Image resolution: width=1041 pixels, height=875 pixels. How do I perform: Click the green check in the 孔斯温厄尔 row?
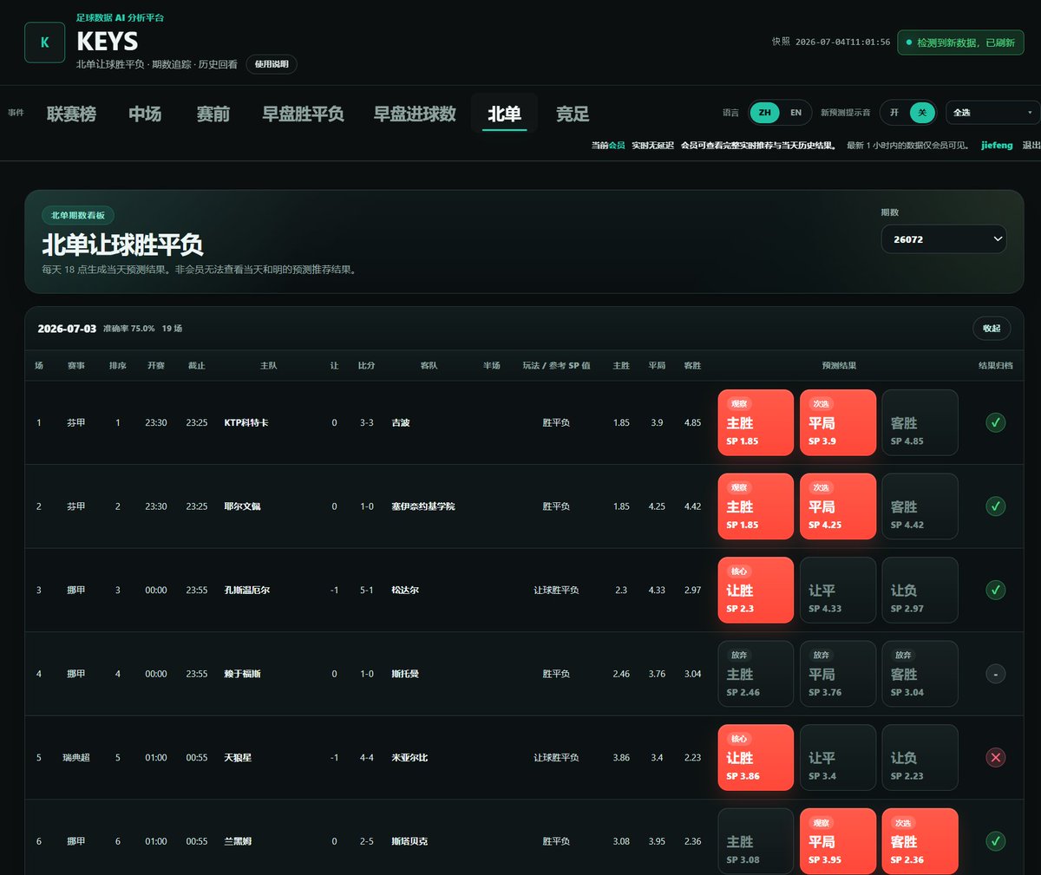click(x=996, y=590)
